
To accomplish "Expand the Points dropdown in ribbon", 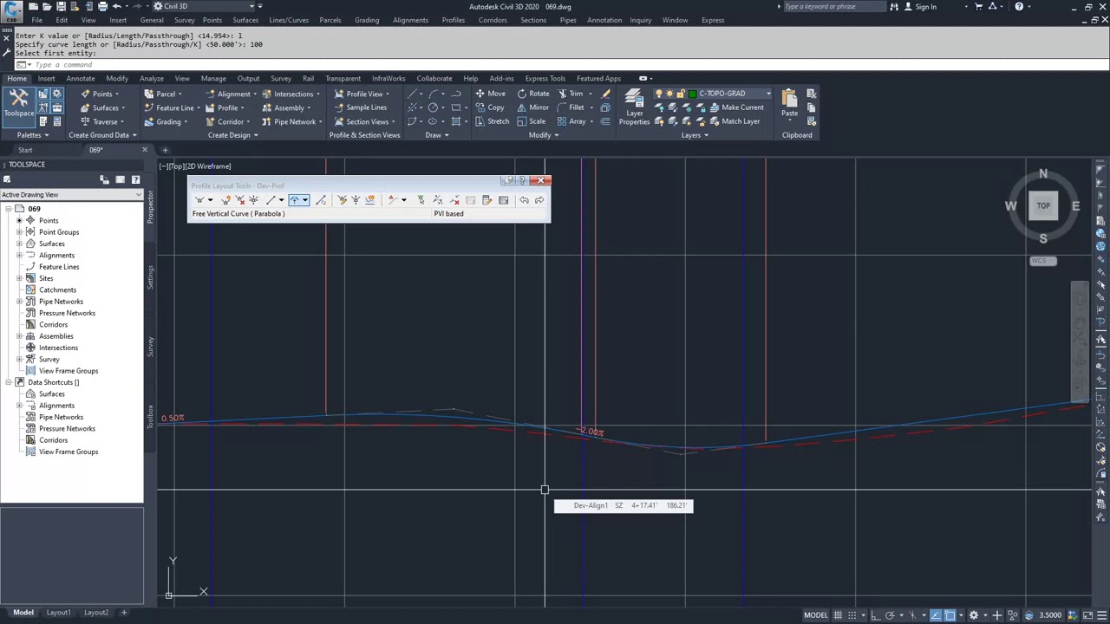I will click(x=116, y=94).
